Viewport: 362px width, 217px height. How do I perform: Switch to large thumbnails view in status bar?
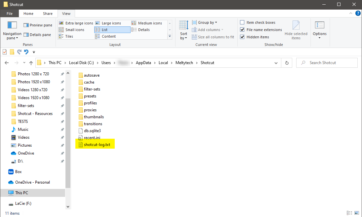tap(357, 213)
